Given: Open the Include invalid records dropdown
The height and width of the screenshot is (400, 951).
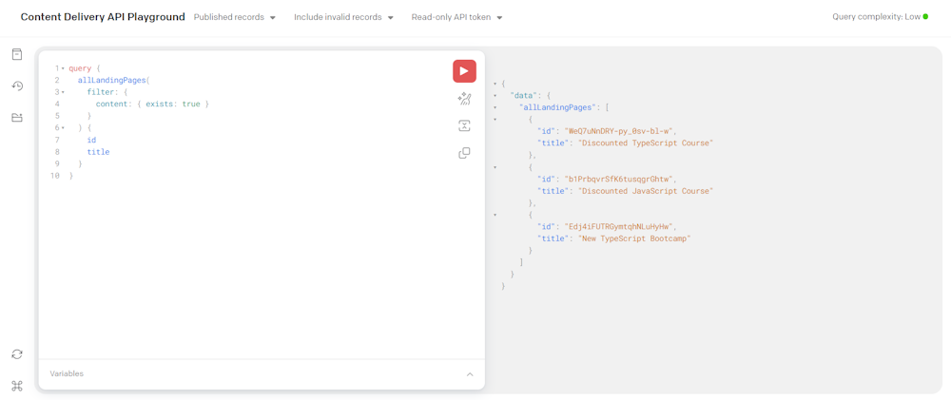Looking at the screenshot, I should 344,17.
